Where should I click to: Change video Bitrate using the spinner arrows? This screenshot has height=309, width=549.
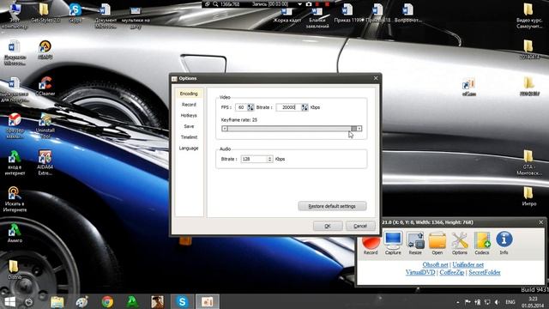305,107
